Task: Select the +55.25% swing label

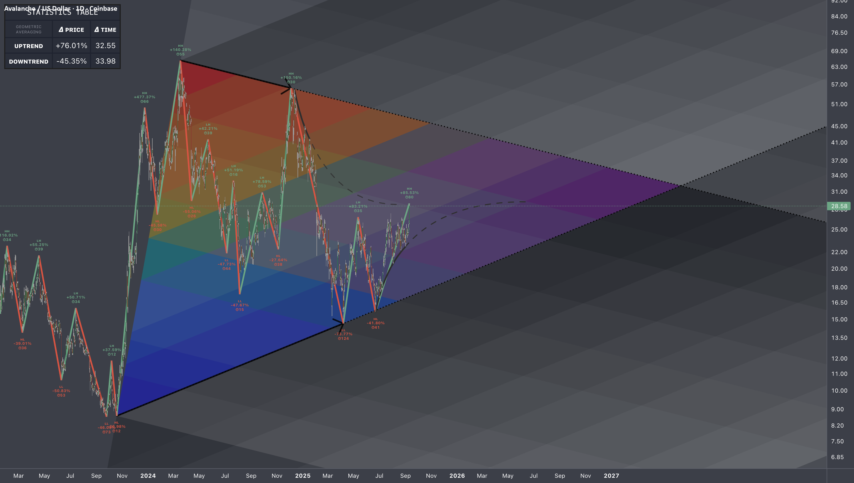Action: click(x=39, y=245)
